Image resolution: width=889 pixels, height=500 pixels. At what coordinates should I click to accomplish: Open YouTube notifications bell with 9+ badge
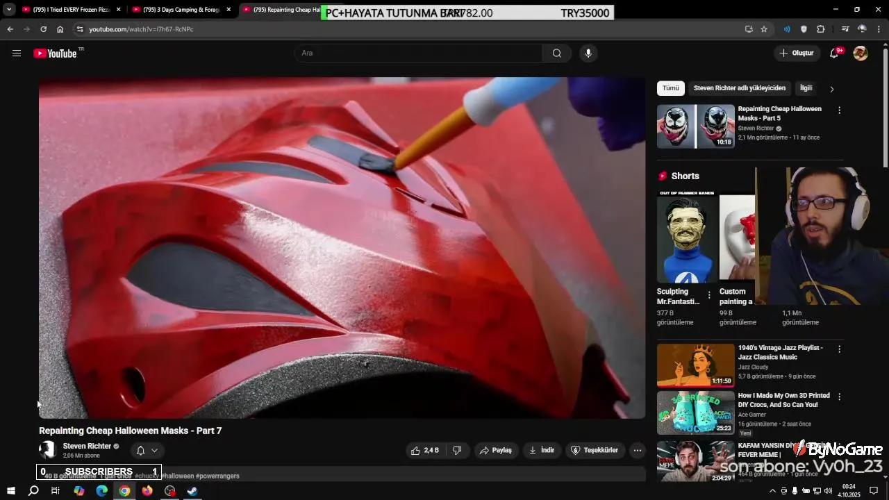click(835, 53)
